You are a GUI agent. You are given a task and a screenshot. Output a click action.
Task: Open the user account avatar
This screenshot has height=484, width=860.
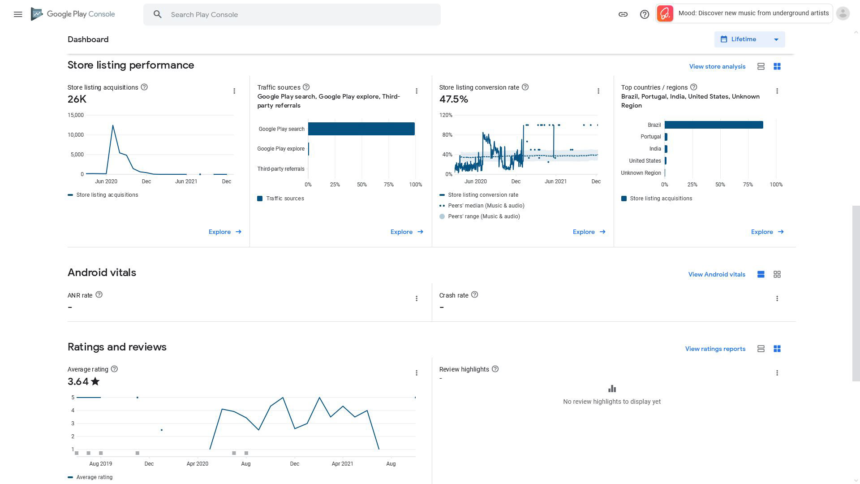pos(843,13)
